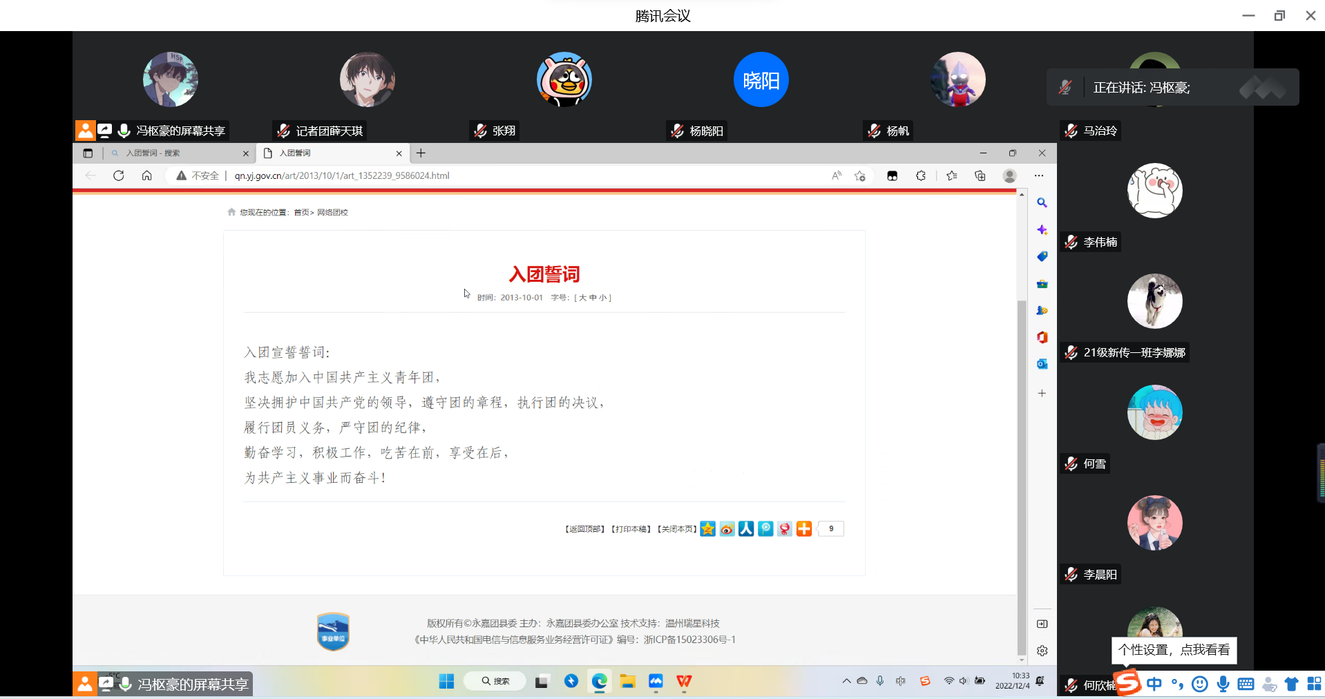Viewport: 1325px width, 699px height.
Task: Expand the system tray hidden icons chevron
Action: 846,681
